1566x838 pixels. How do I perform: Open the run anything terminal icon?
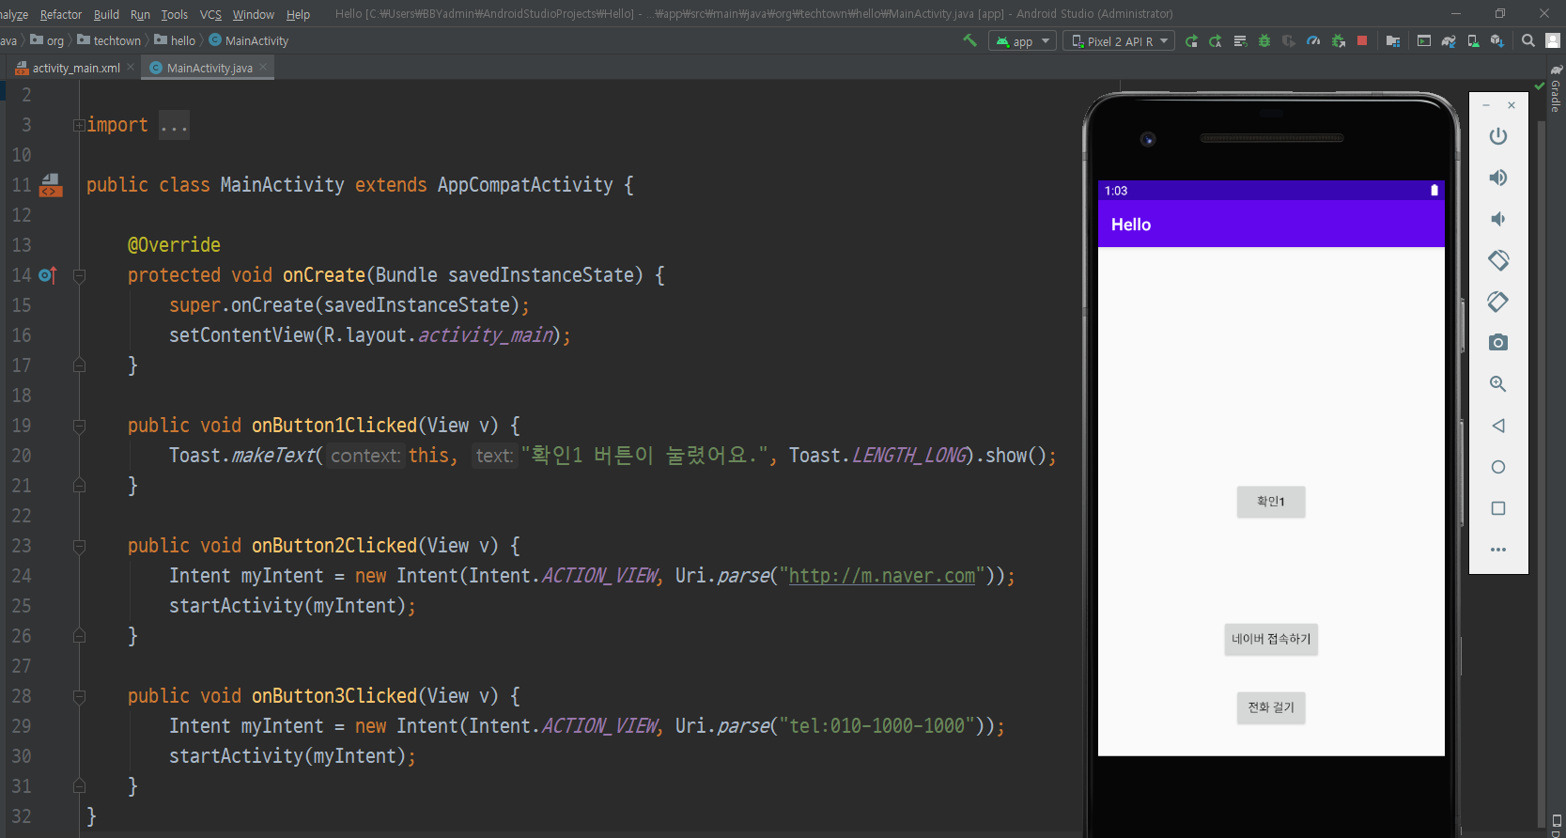pos(1424,41)
